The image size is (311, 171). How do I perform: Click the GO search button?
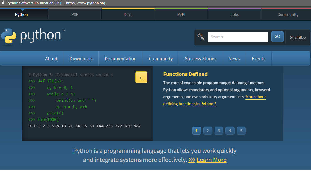click(x=277, y=37)
